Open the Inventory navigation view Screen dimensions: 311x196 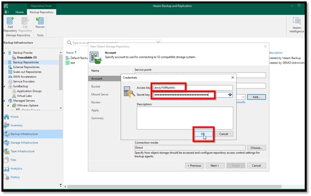16,125
